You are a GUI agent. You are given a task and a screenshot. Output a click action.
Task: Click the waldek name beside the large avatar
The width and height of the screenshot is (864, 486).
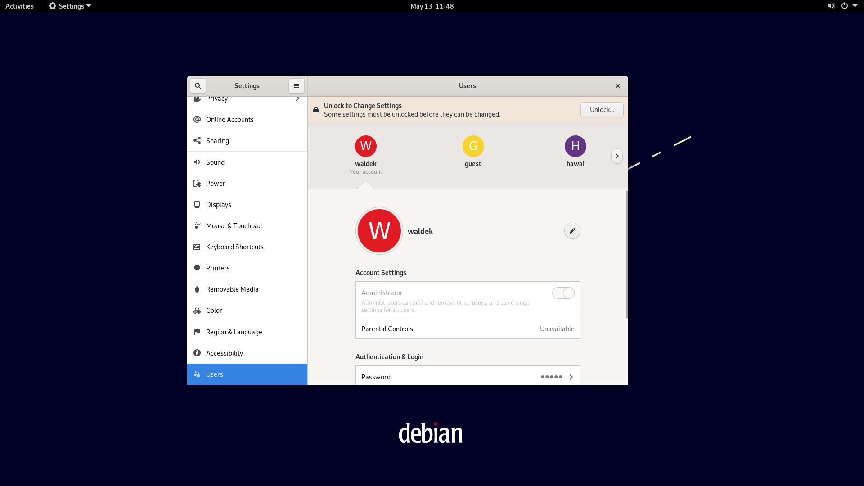click(420, 231)
